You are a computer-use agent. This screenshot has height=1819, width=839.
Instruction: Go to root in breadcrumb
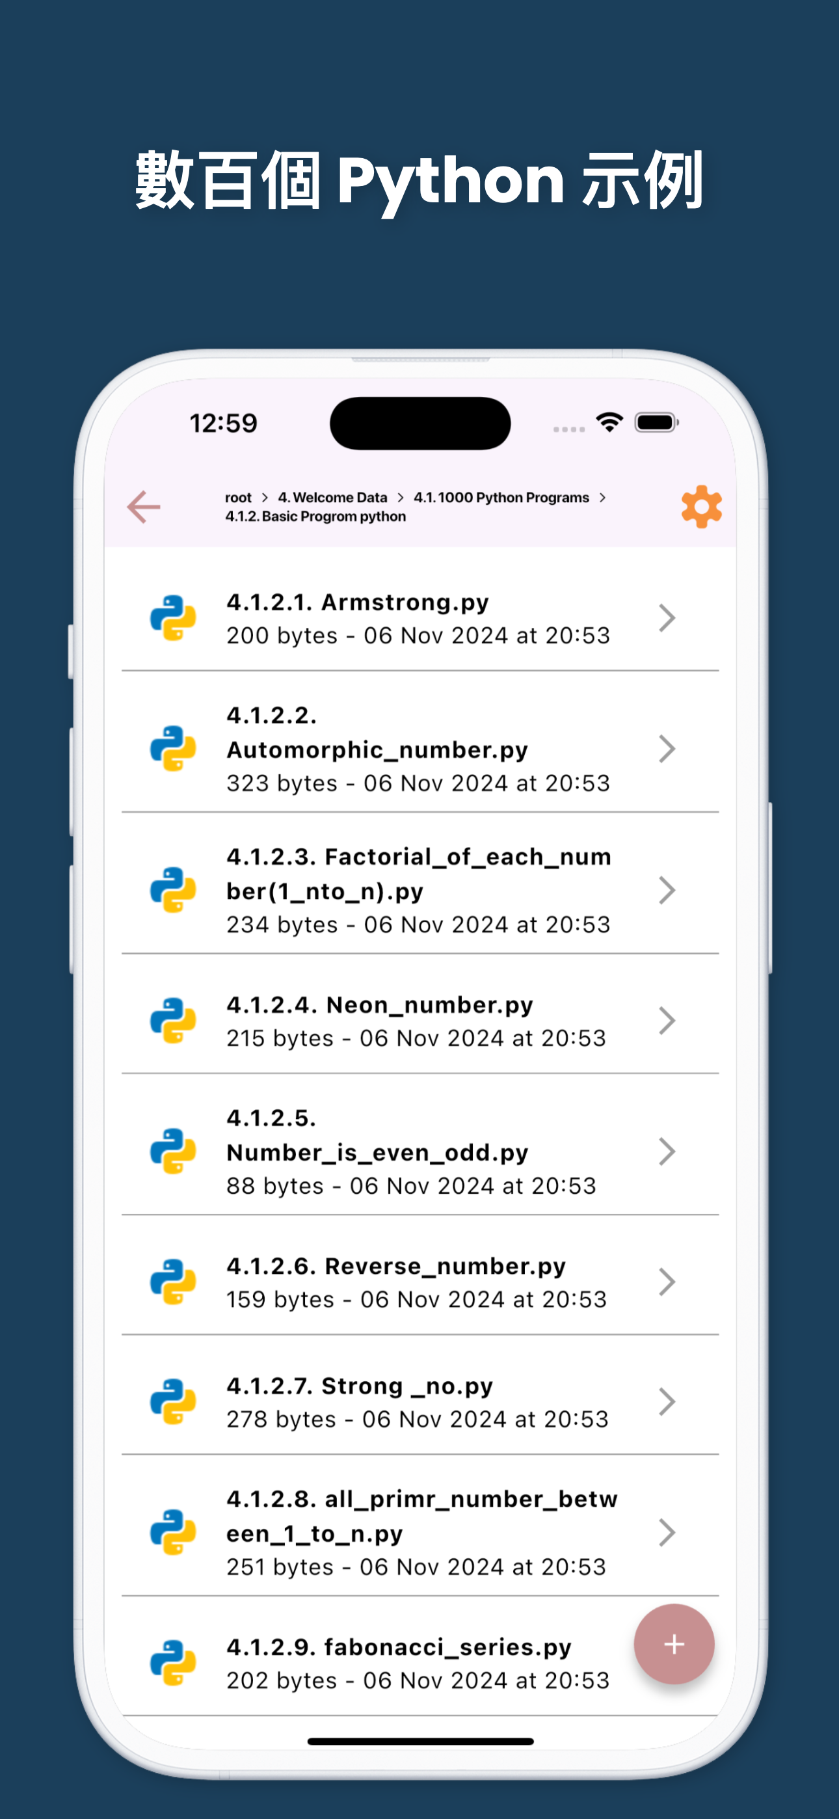click(x=239, y=498)
